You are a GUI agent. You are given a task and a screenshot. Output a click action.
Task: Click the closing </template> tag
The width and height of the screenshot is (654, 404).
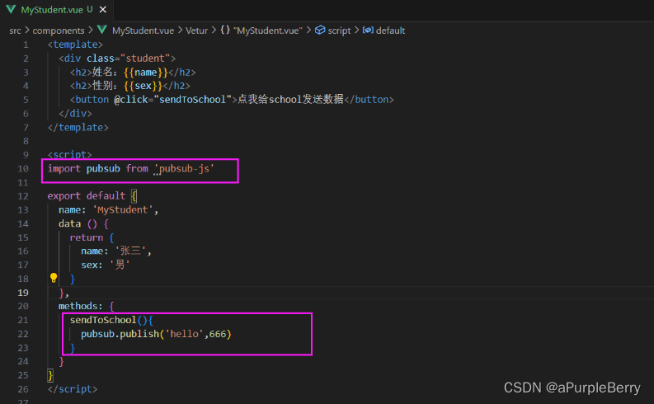tap(78, 127)
